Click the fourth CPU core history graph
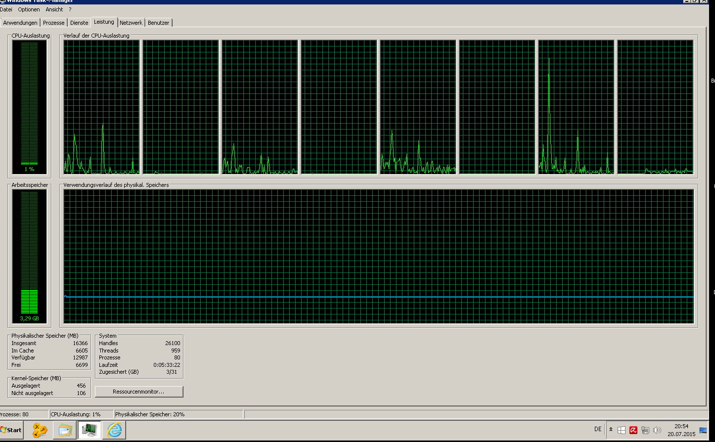The width and height of the screenshot is (715, 442). (x=339, y=107)
